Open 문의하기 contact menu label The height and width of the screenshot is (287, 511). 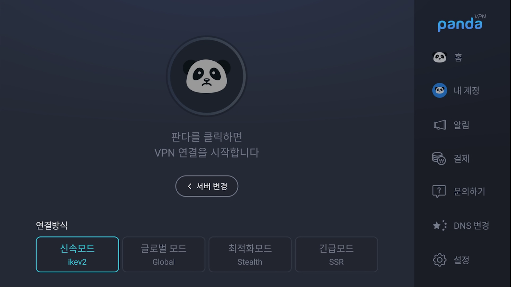tap(469, 191)
